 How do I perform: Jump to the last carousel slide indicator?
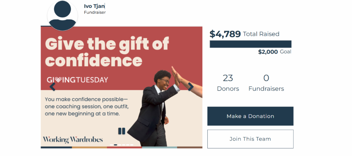click(132, 145)
